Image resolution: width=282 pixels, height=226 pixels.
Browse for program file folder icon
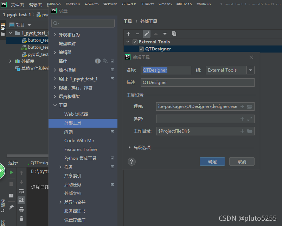[x=250, y=106]
